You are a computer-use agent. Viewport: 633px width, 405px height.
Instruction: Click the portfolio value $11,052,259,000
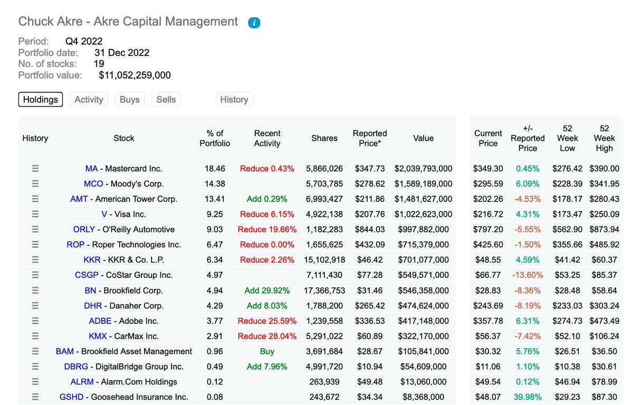[x=135, y=75]
